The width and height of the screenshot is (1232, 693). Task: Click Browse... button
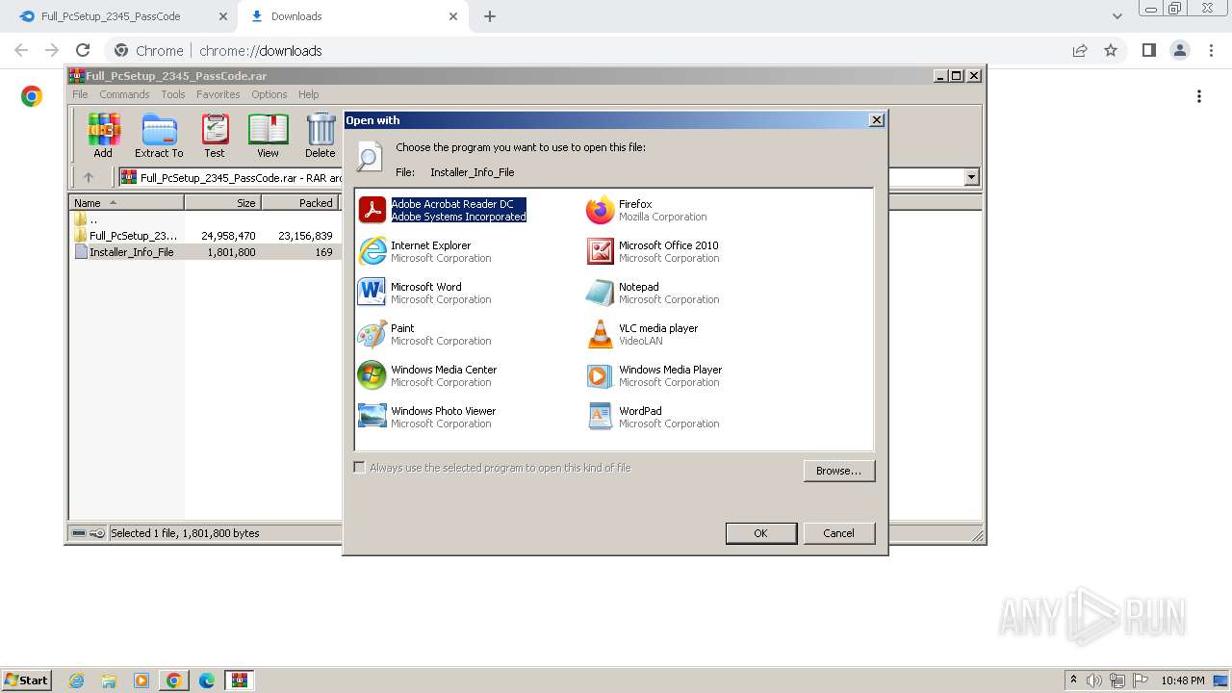pyautogui.click(x=838, y=471)
